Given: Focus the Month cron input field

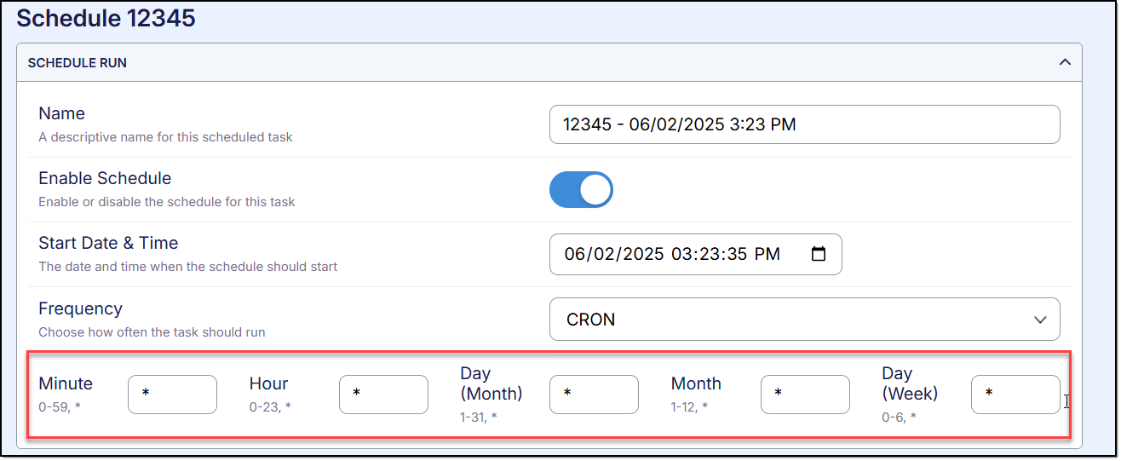Looking at the screenshot, I should click(x=805, y=394).
